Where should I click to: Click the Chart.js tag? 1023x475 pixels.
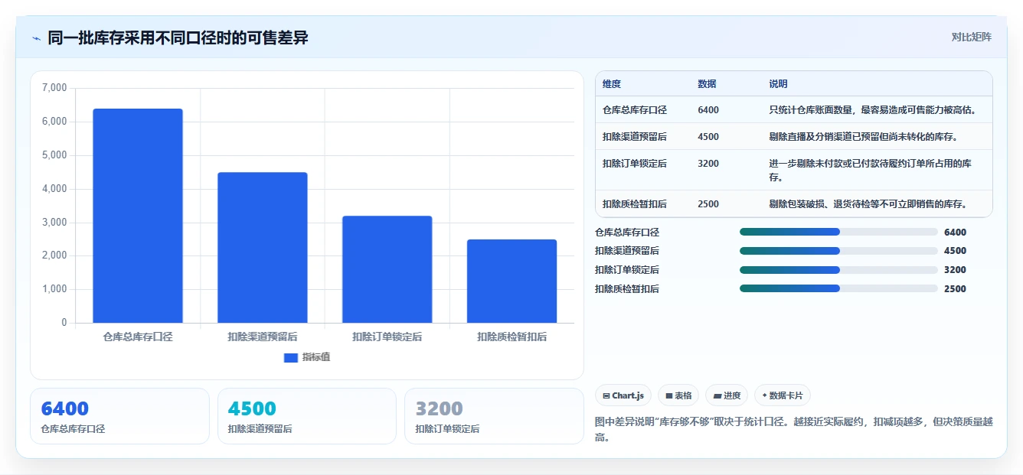[623, 395]
